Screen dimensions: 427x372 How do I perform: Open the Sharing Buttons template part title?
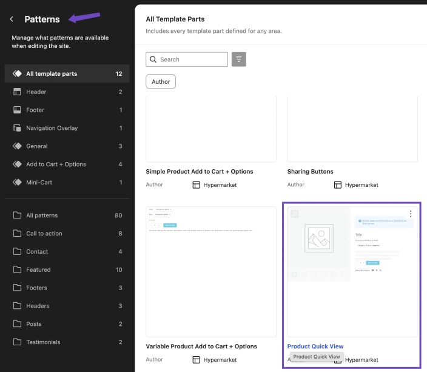[x=310, y=171]
